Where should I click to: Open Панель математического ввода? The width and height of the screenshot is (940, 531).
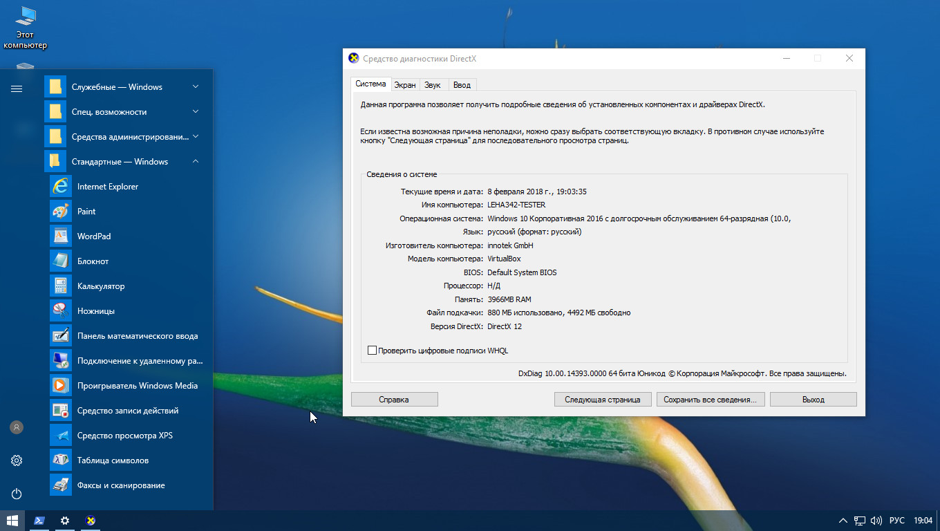128,336
